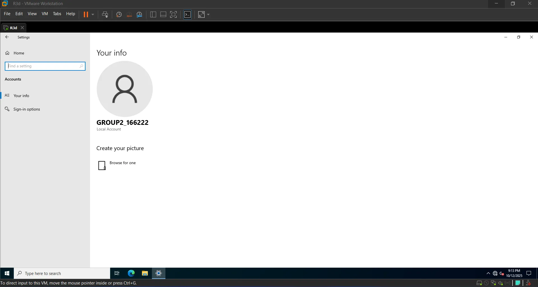The width and height of the screenshot is (538, 287).
Task: Launch Microsoft Edge from the taskbar
Action: pyautogui.click(x=131, y=273)
